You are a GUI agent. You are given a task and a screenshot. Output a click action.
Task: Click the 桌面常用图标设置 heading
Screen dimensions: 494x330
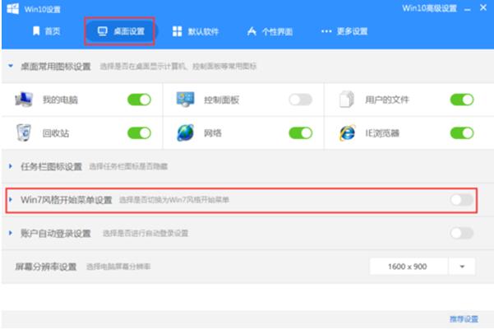point(56,67)
